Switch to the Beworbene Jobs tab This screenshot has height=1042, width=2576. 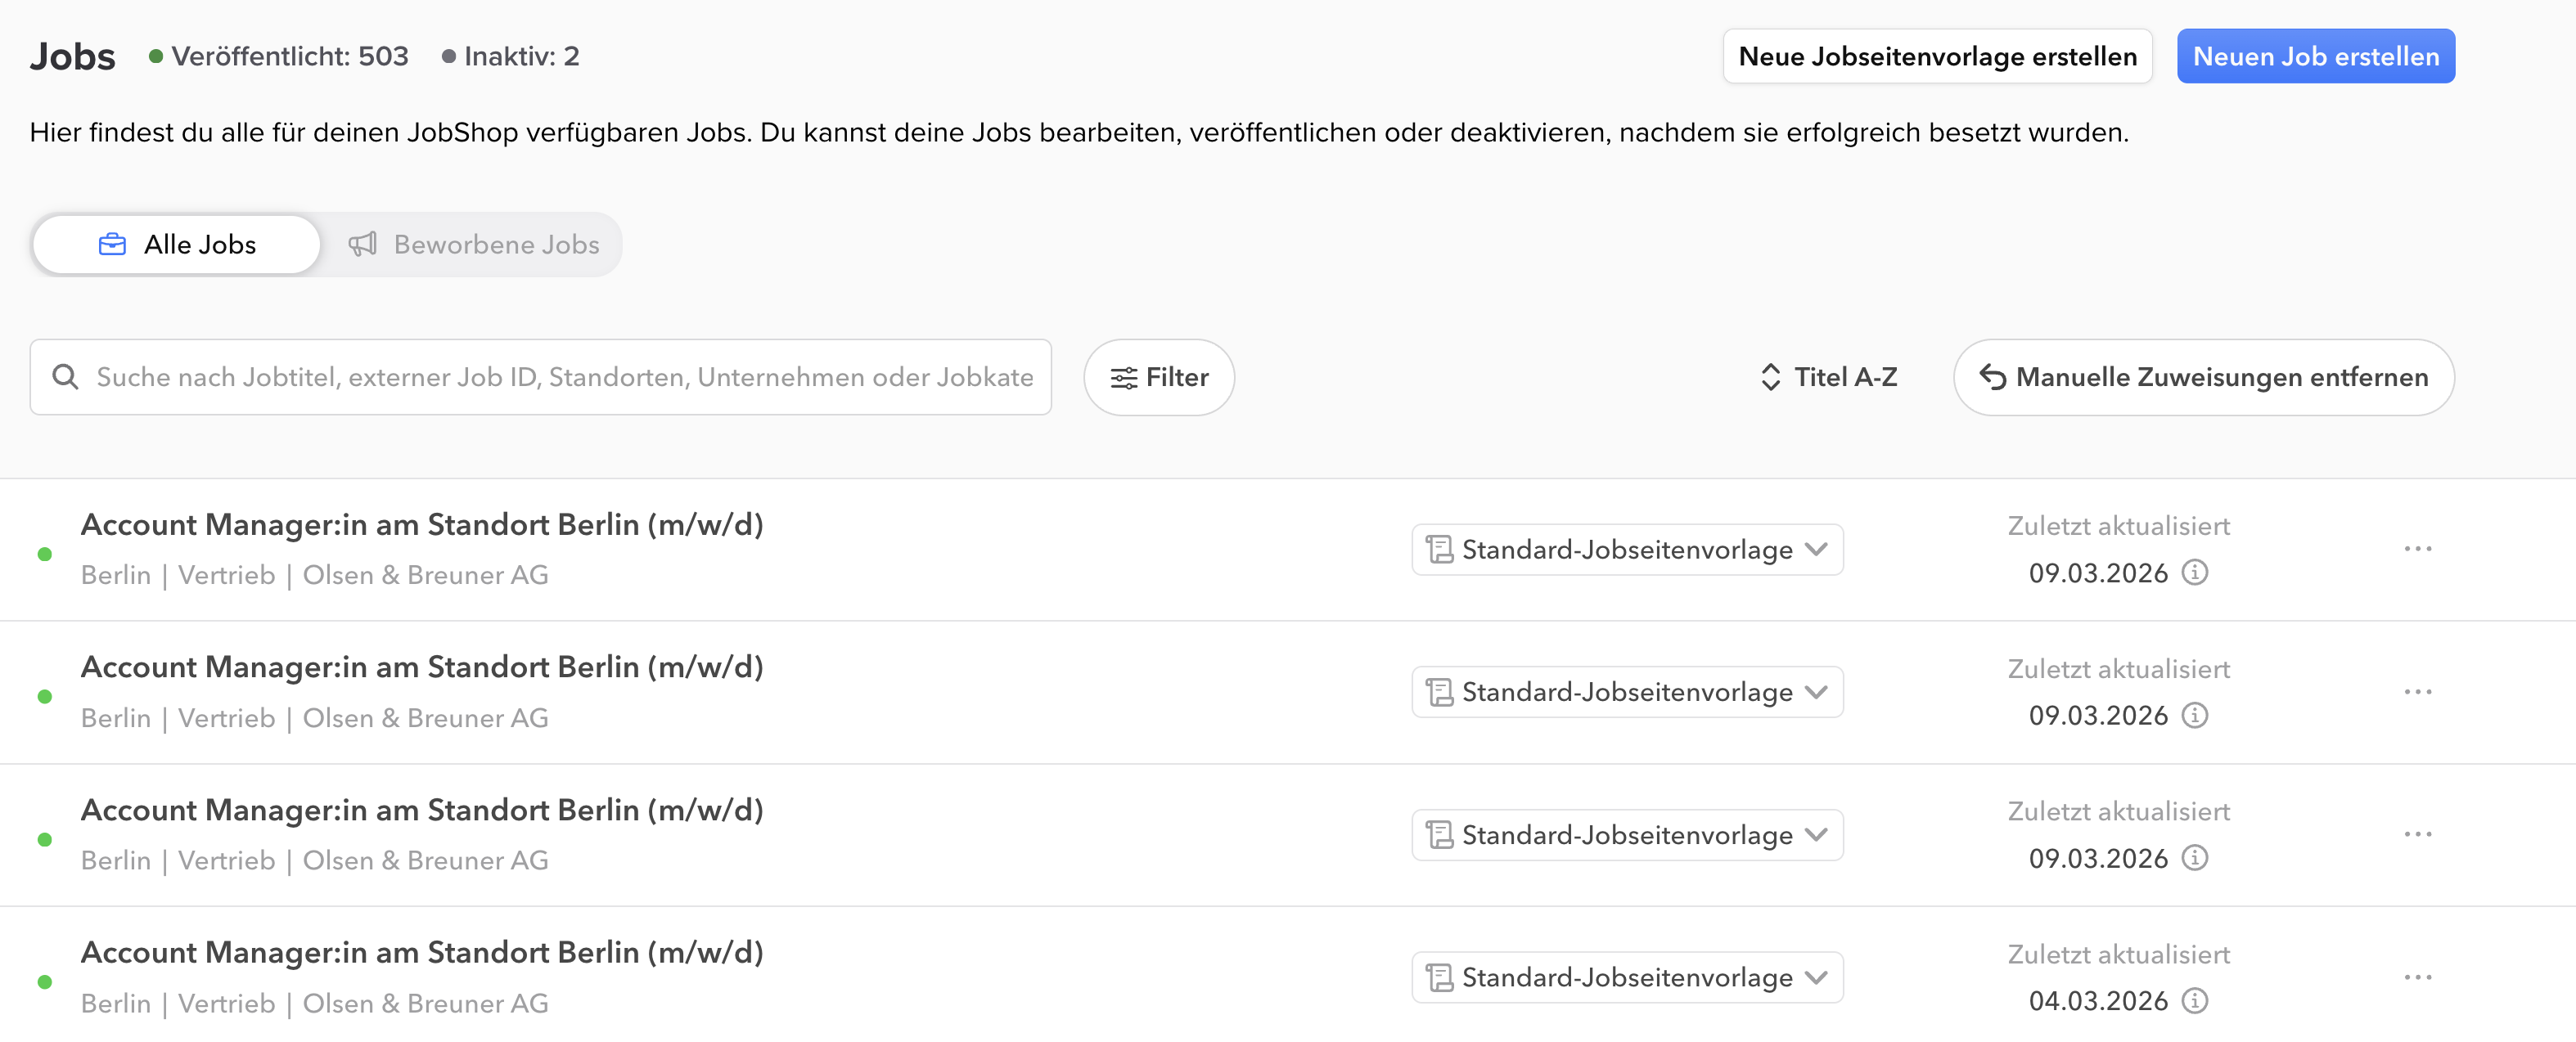(473, 245)
